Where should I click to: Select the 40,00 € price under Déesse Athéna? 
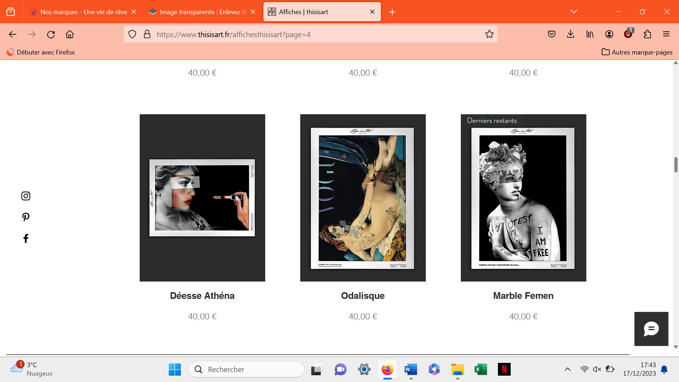202,317
